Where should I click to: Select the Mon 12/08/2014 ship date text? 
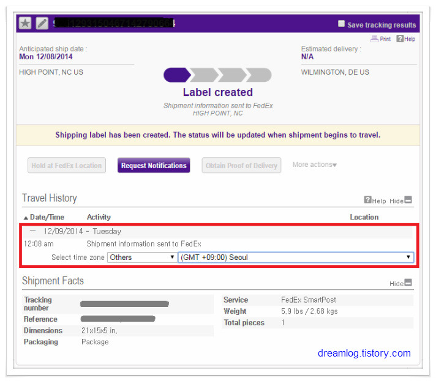46,57
